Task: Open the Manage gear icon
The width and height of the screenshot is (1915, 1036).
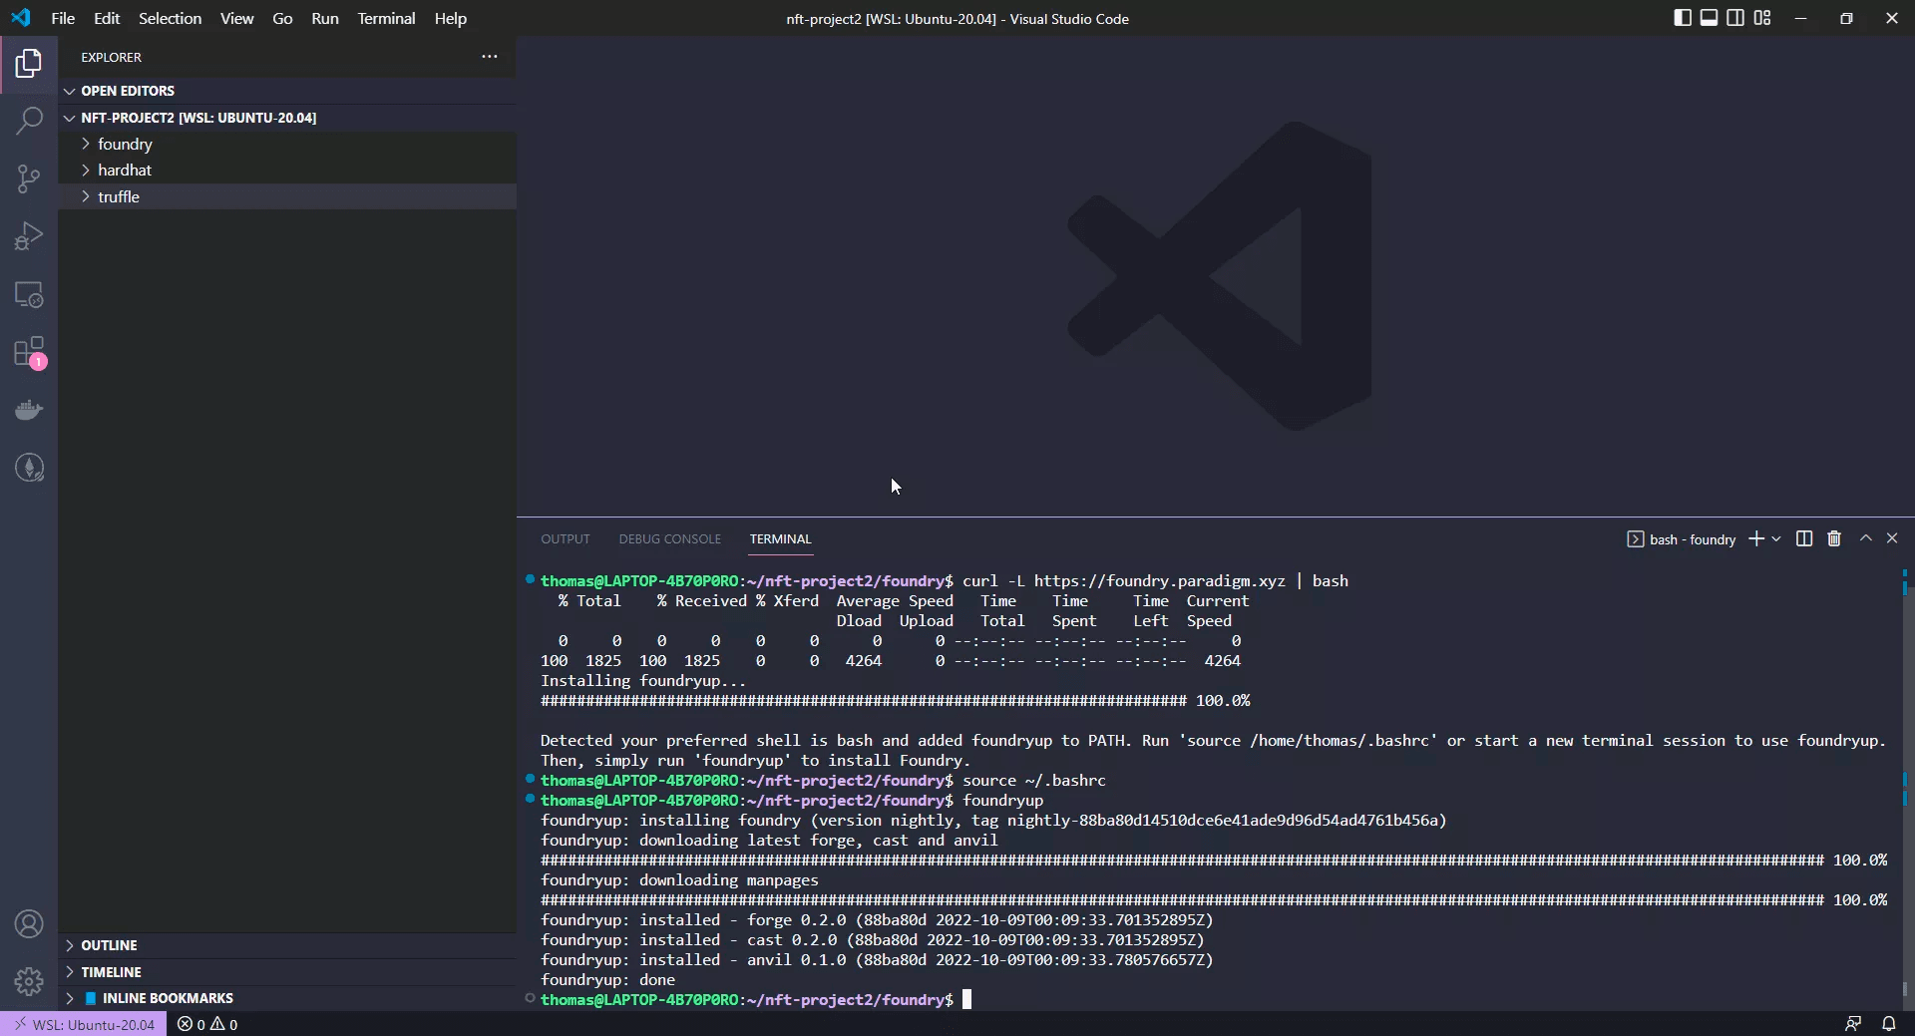Action: (x=29, y=982)
